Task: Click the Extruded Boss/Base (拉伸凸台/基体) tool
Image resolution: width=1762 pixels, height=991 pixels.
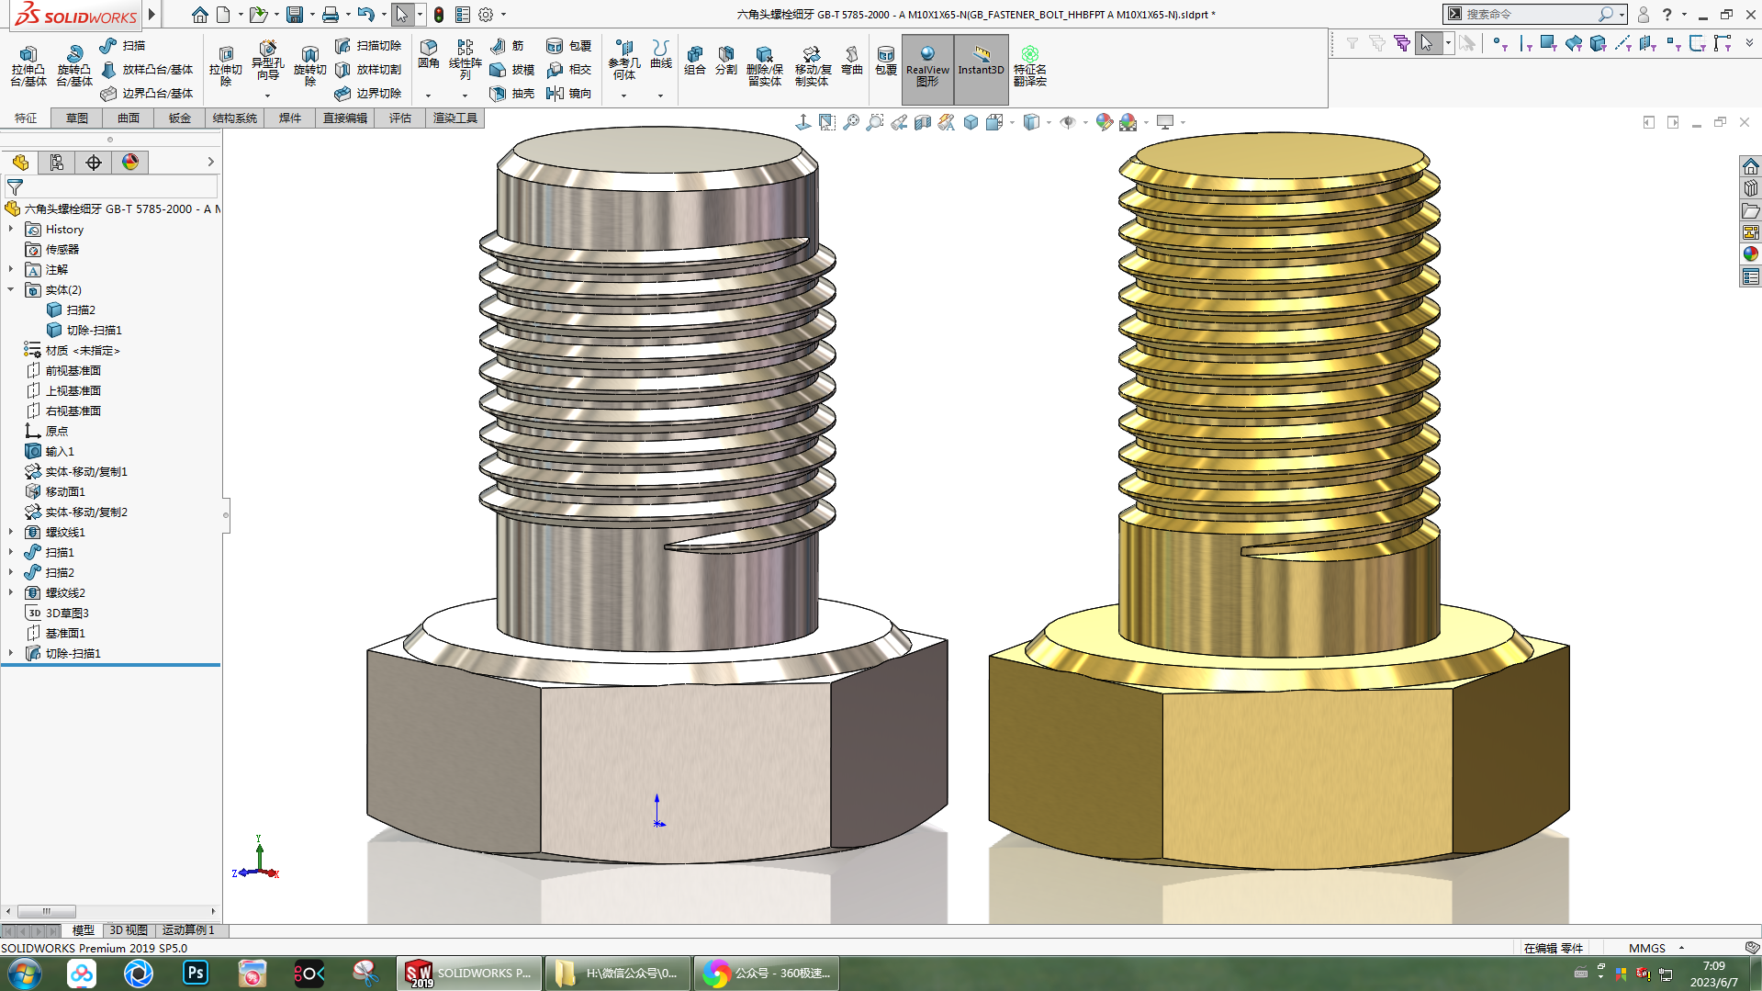Action: click(28, 67)
